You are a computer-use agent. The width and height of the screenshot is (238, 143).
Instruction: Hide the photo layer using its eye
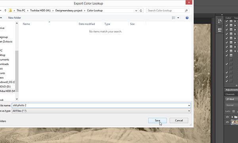point(227,122)
